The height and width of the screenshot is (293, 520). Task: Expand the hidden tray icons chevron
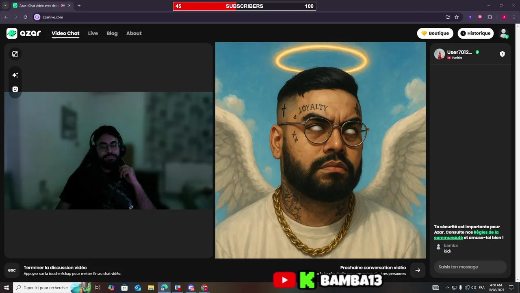pyautogui.click(x=448, y=288)
